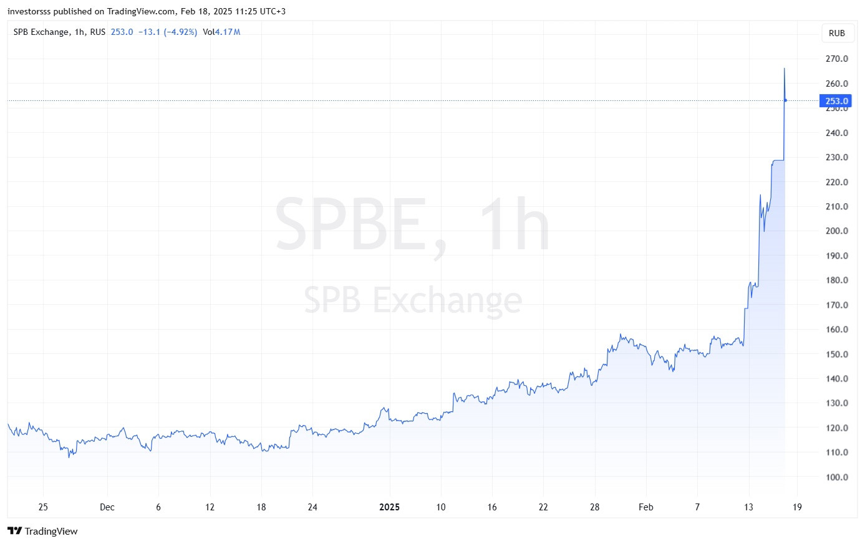Click the 270.0 price scale label
865x544 pixels.
click(x=836, y=59)
